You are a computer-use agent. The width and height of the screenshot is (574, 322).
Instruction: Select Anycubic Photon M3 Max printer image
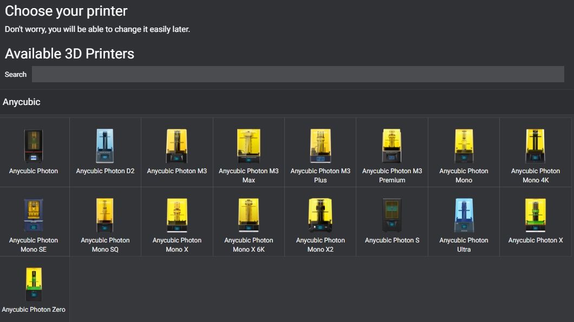point(249,146)
